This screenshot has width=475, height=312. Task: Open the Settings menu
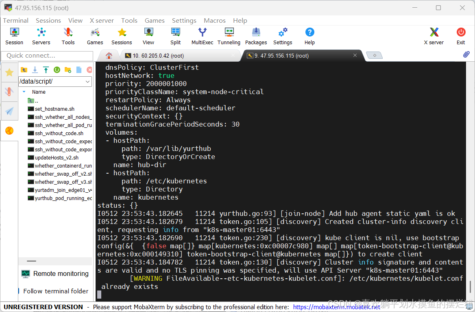click(x=184, y=21)
